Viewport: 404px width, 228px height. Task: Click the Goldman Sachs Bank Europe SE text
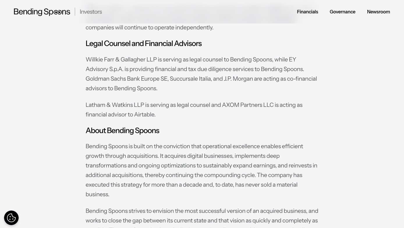coord(127,79)
